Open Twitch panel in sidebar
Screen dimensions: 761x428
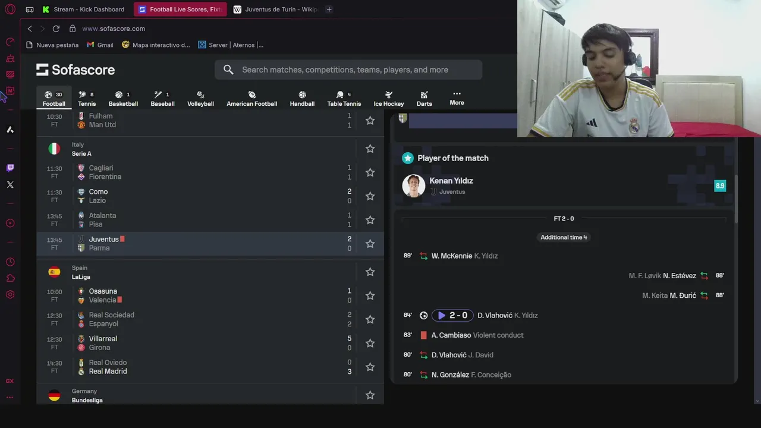coord(10,168)
